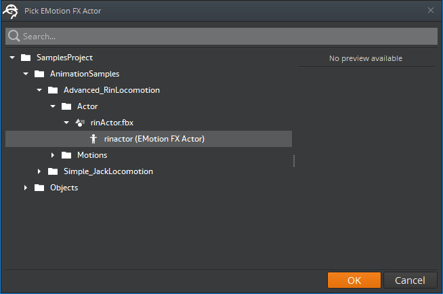This screenshot has width=443, height=294.
Task: Click the panel splitter handle dots
Action: 294,161
